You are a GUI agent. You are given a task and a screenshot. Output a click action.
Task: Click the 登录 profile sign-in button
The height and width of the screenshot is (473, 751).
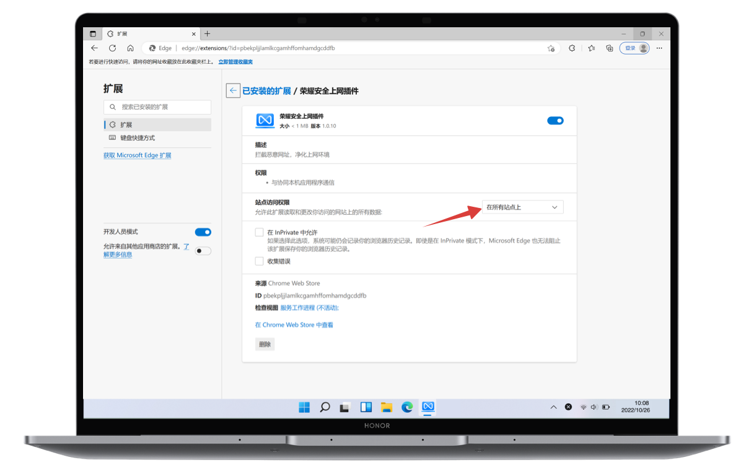[x=635, y=48]
